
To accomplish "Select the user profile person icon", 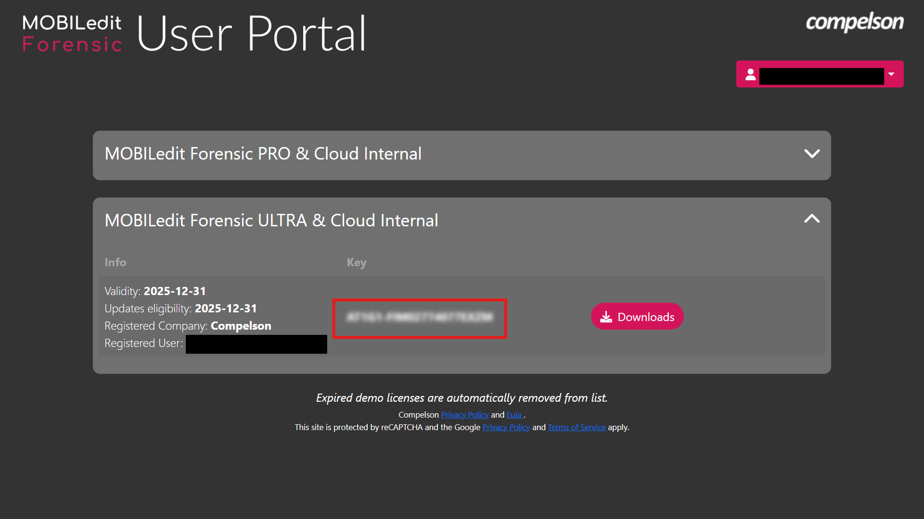I will [x=751, y=74].
